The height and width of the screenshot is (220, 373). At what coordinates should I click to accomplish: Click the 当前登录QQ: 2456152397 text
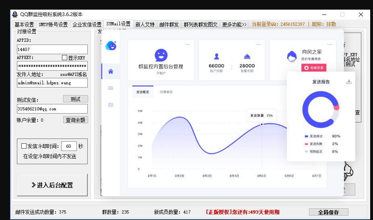point(278,24)
